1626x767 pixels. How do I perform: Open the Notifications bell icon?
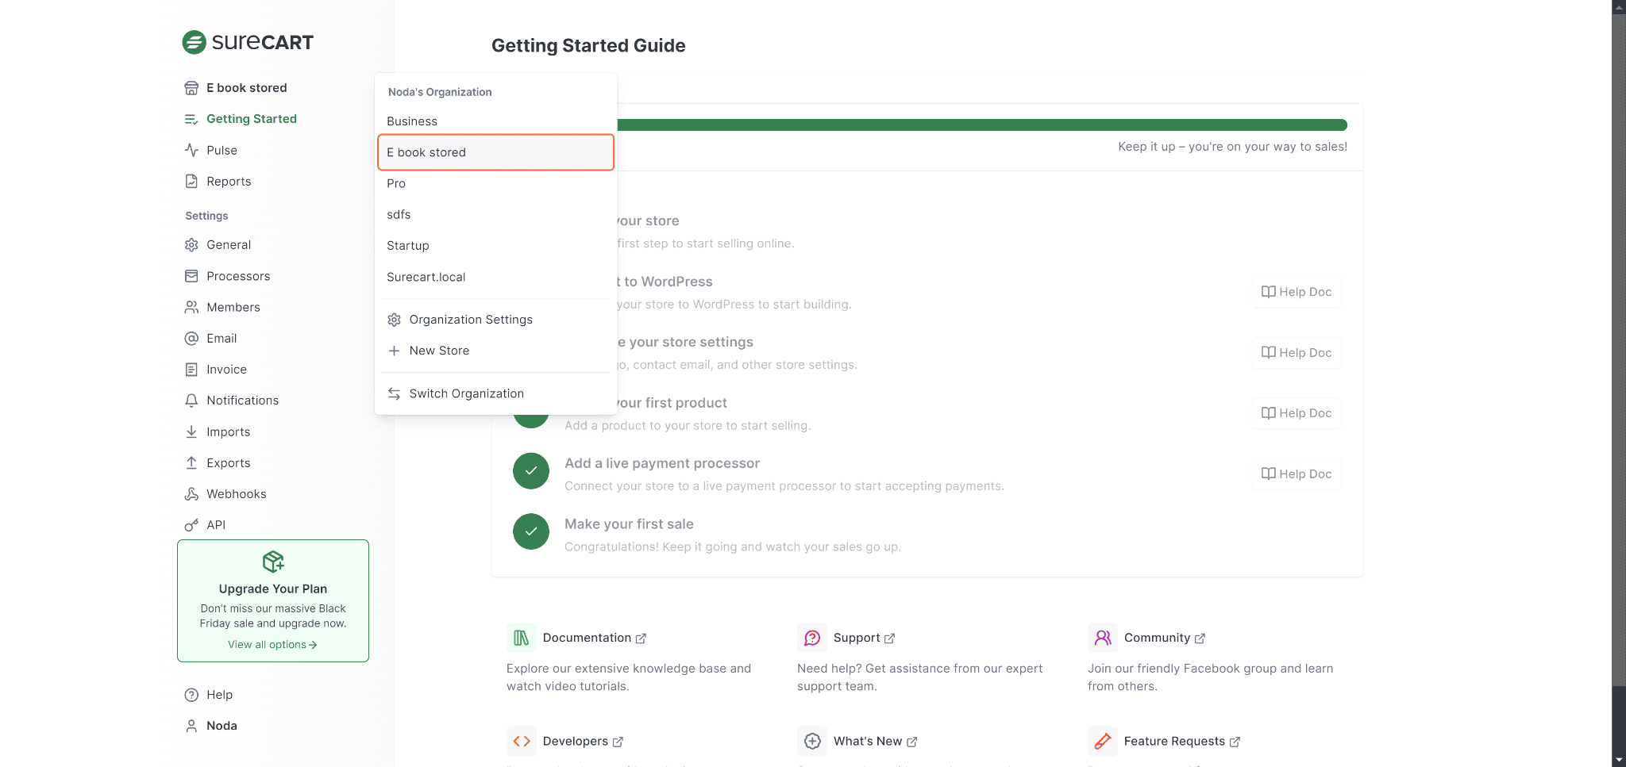tap(191, 401)
